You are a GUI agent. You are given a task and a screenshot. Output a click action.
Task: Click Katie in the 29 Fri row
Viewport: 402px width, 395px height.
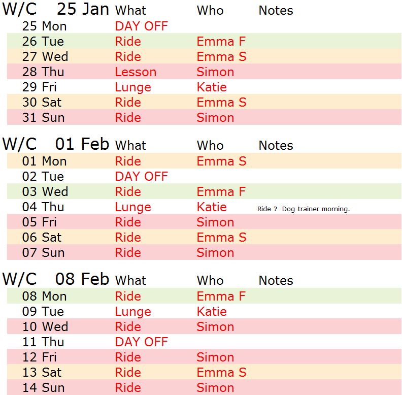pyautogui.click(x=212, y=87)
